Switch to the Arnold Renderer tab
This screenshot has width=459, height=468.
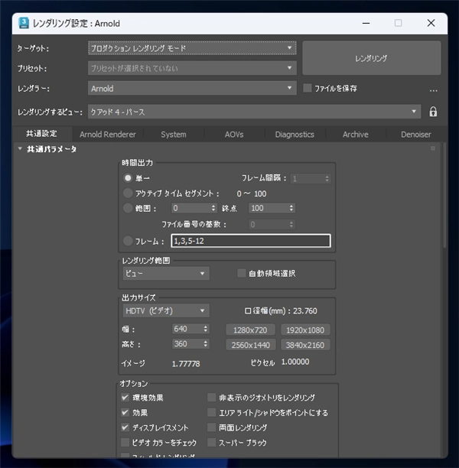click(108, 135)
